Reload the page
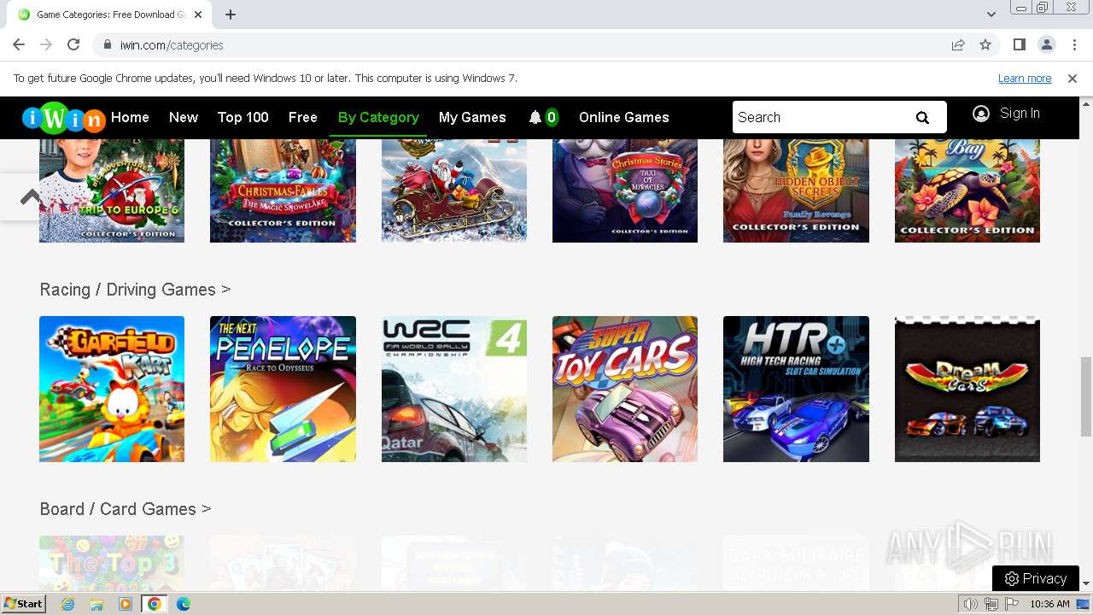The image size is (1093, 615). point(73,45)
